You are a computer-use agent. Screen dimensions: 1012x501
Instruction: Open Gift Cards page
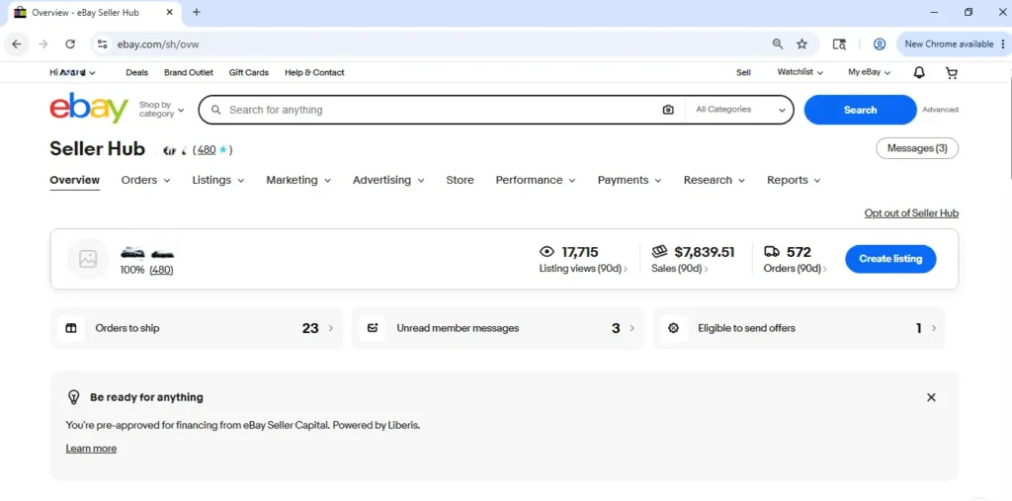(x=248, y=72)
